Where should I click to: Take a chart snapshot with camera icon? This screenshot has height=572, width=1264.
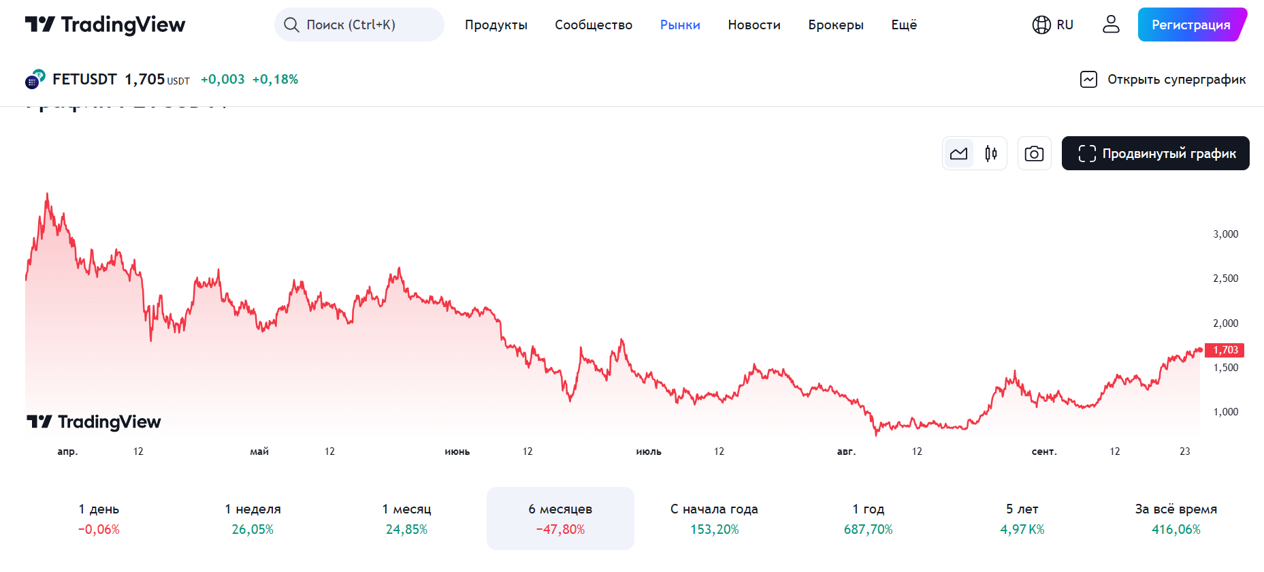point(1034,153)
